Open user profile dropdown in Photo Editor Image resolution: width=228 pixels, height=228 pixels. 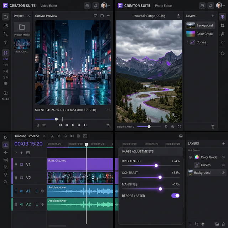[221, 6]
